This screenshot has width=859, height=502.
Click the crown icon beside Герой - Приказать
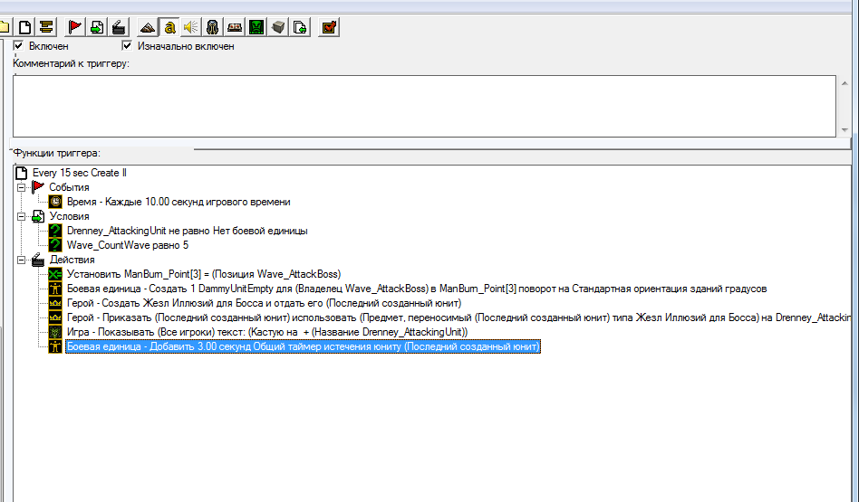pyautogui.click(x=55, y=317)
